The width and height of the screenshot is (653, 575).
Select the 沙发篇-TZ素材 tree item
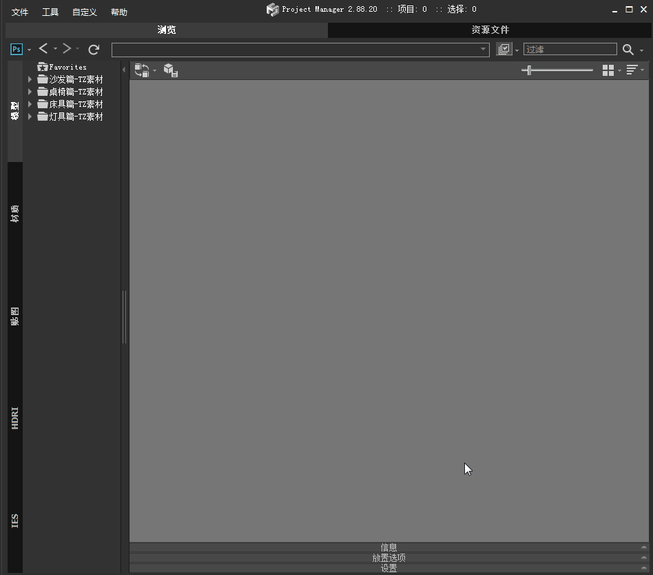click(x=76, y=79)
